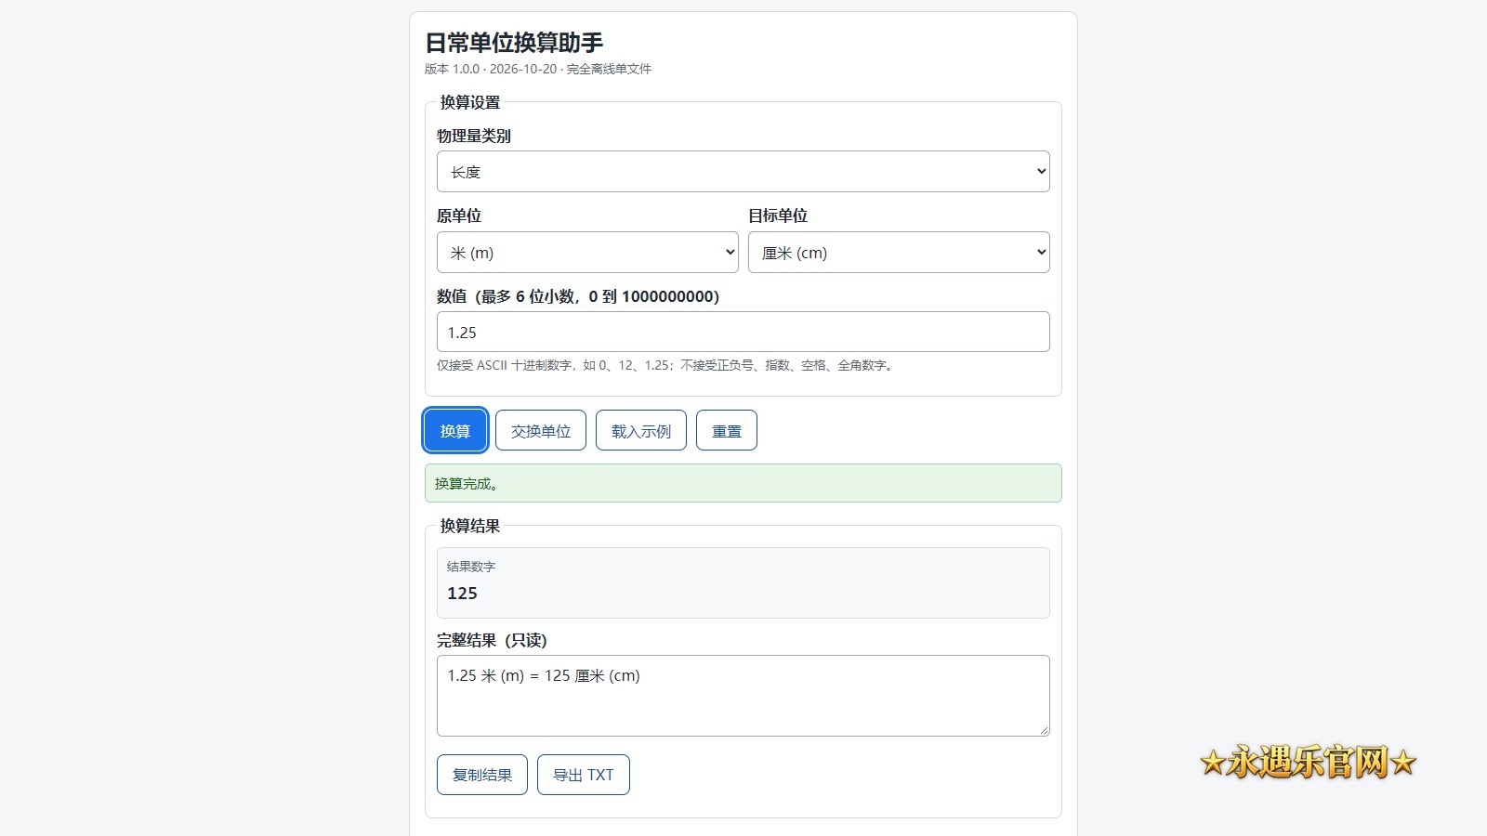The height and width of the screenshot is (836, 1487).
Task: Click the 原单位 label
Action: 459,216
